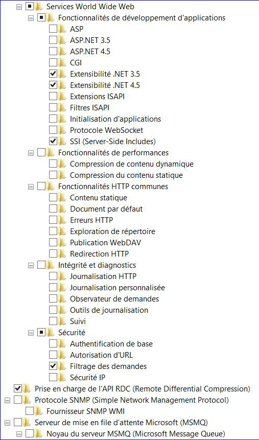Select the Redirection HTTP item
259x440 pixels.
(x=99, y=254)
